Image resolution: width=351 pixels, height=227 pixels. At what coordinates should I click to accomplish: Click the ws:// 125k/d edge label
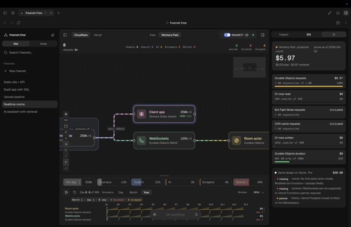[x=116, y=129]
